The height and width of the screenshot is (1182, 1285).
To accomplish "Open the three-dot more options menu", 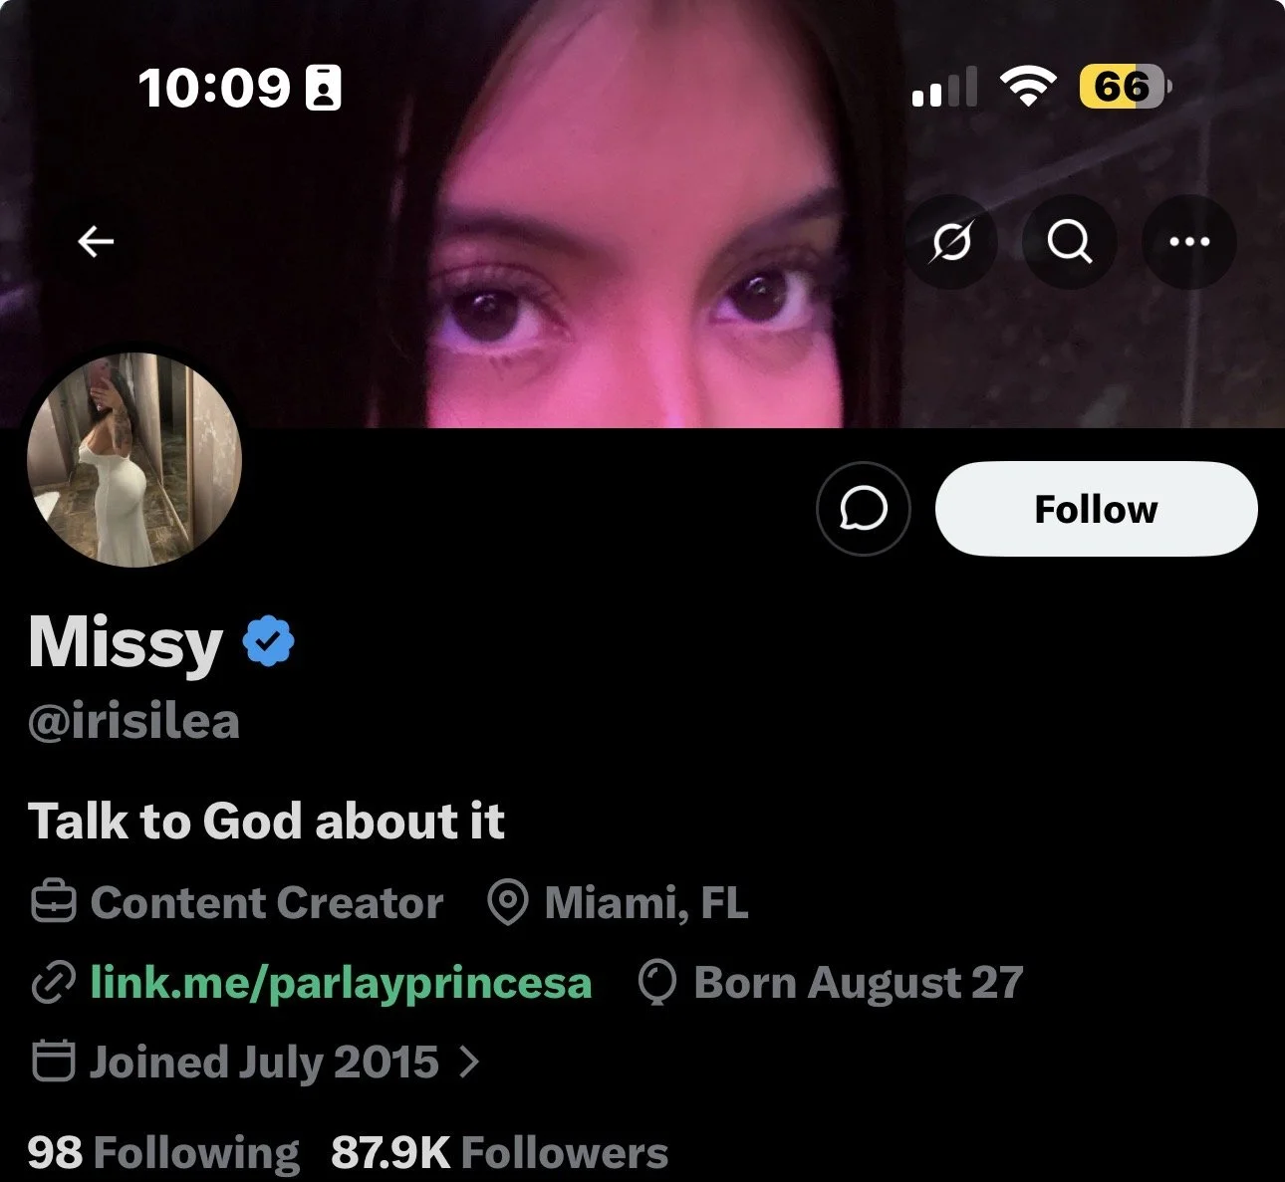I will 1189,242.
